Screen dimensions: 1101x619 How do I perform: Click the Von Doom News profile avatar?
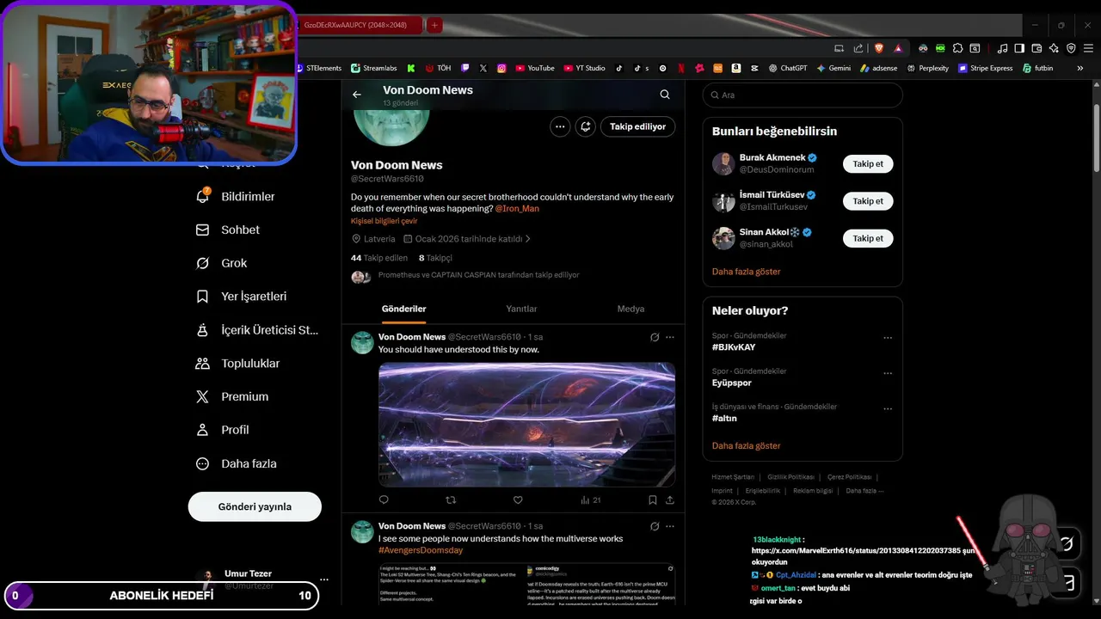pyautogui.click(x=391, y=127)
